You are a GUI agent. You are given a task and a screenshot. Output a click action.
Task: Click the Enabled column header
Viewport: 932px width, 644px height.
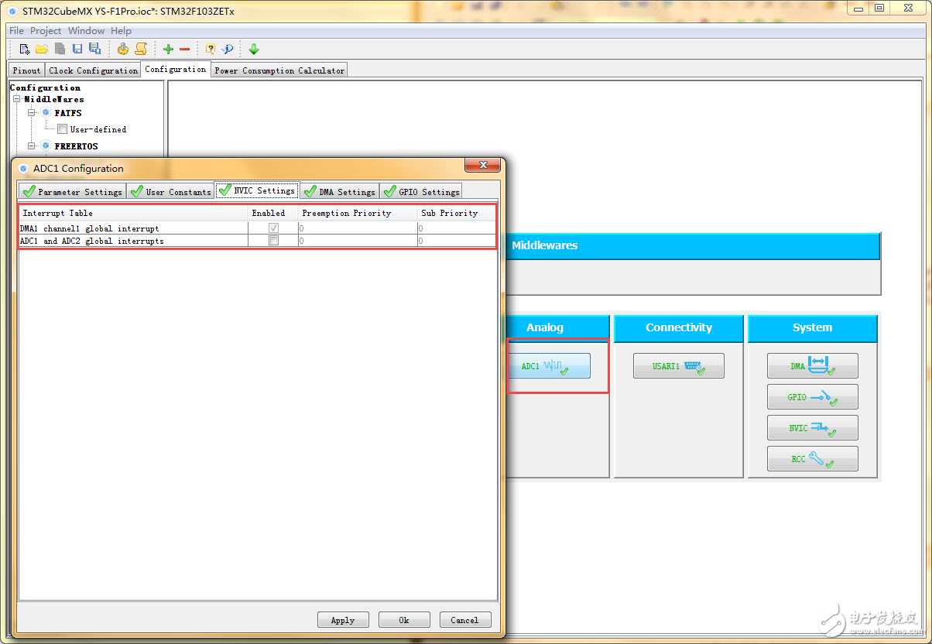coord(273,213)
